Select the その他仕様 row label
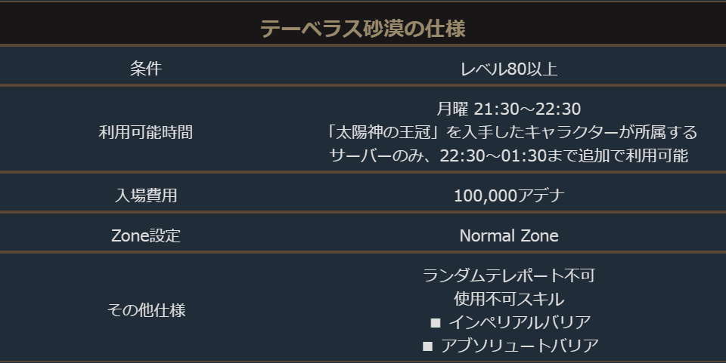The width and height of the screenshot is (726, 363). (146, 310)
